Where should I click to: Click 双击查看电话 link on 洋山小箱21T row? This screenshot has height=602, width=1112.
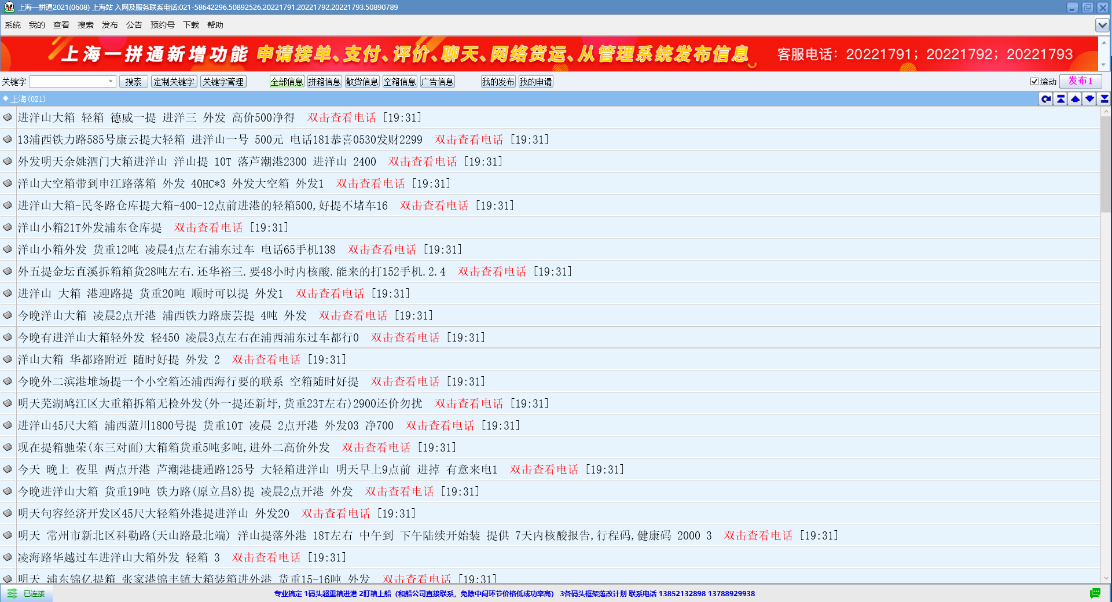pyautogui.click(x=208, y=227)
